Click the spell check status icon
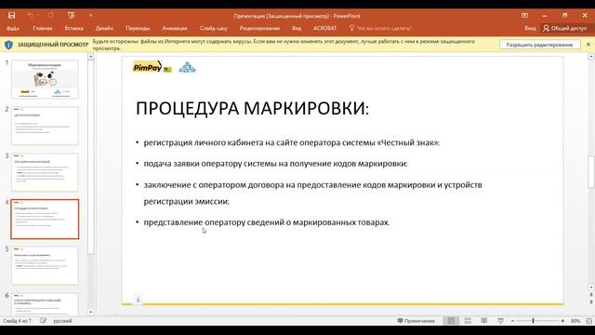595x335 pixels. [43, 321]
